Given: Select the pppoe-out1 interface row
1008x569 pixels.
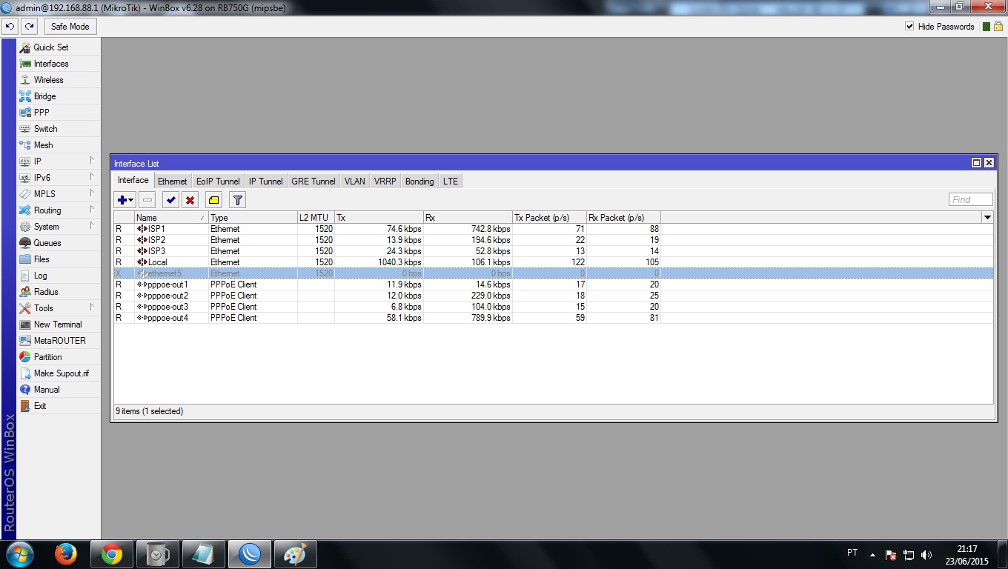Looking at the screenshot, I should (553, 284).
